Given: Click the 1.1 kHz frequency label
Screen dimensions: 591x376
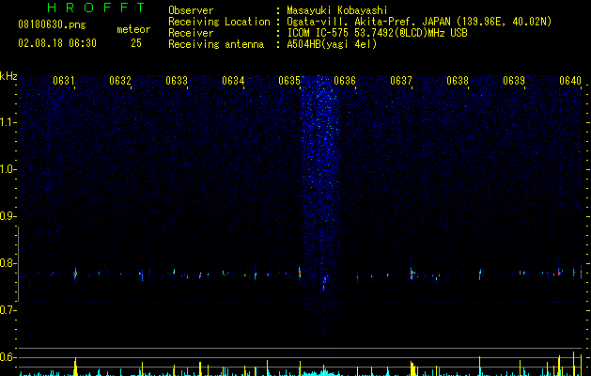Looking at the screenshot, I should 8,122.
